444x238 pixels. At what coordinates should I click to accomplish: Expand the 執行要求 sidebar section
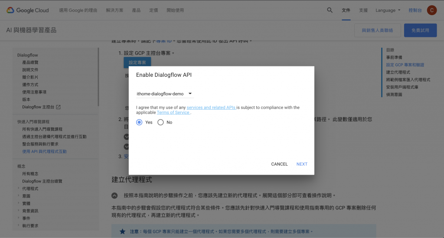(19, 225)
